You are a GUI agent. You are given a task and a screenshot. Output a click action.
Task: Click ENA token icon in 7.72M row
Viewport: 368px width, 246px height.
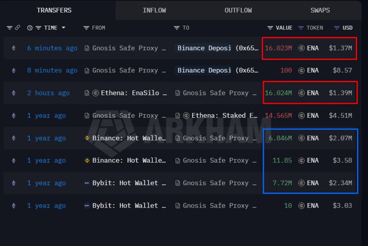(x=301, y=183)
